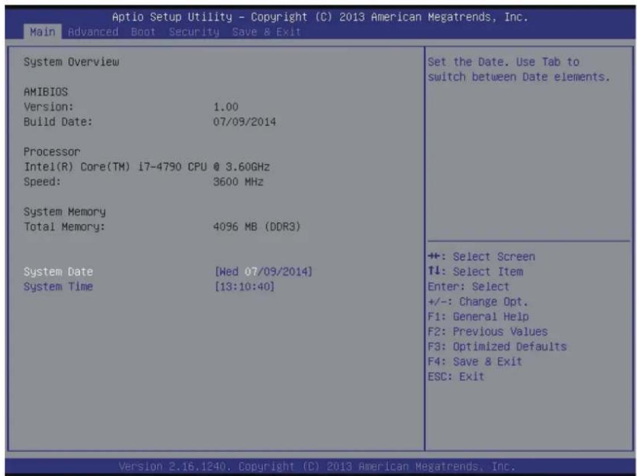The width and height of the screenshot is (637, 476).
Task: Click the F4: Save & Exit hint
Action: coord(475,362)
